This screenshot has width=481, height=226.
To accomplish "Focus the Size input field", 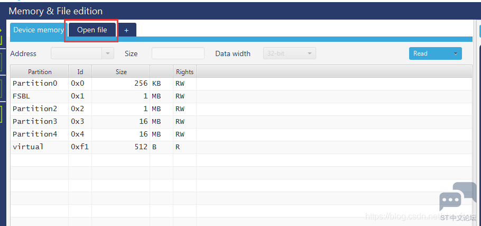I will point(178,53).
